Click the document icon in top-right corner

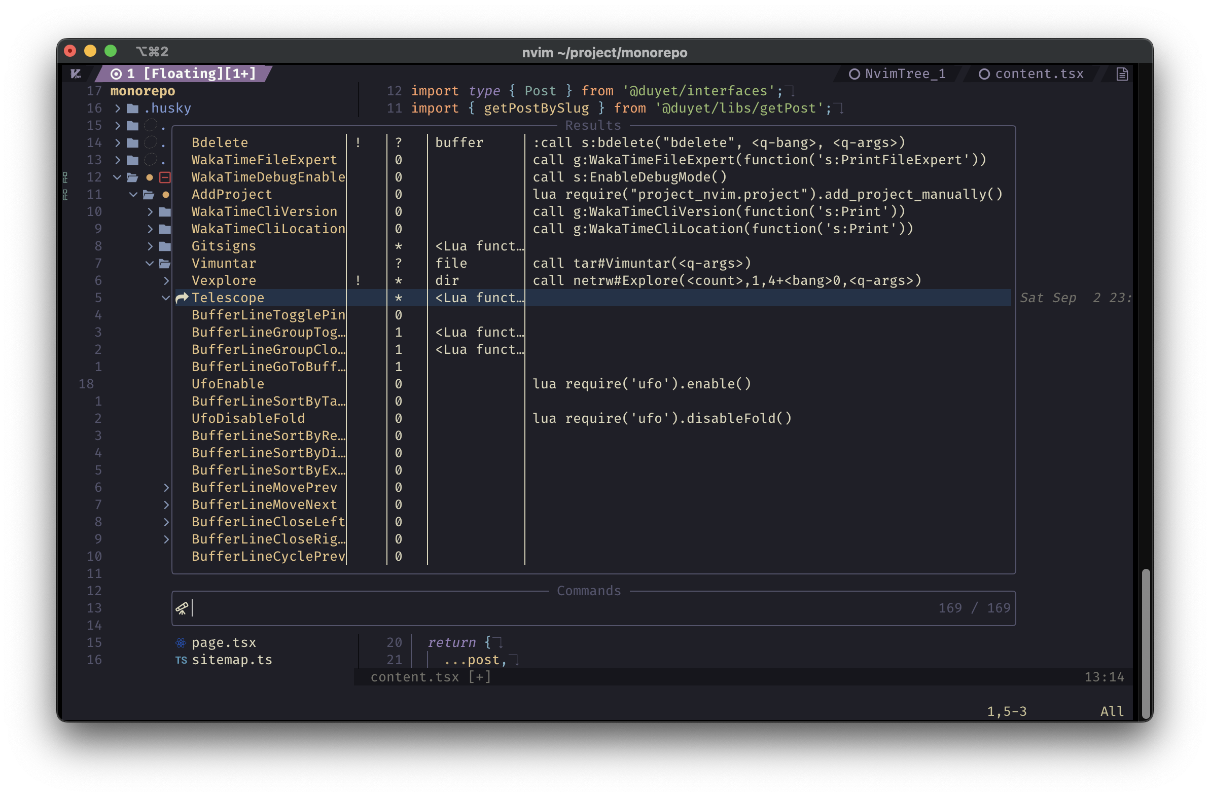point(1122,74)
